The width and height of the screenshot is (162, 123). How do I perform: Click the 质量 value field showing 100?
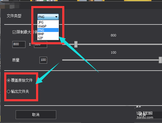[x=43, y=60]
